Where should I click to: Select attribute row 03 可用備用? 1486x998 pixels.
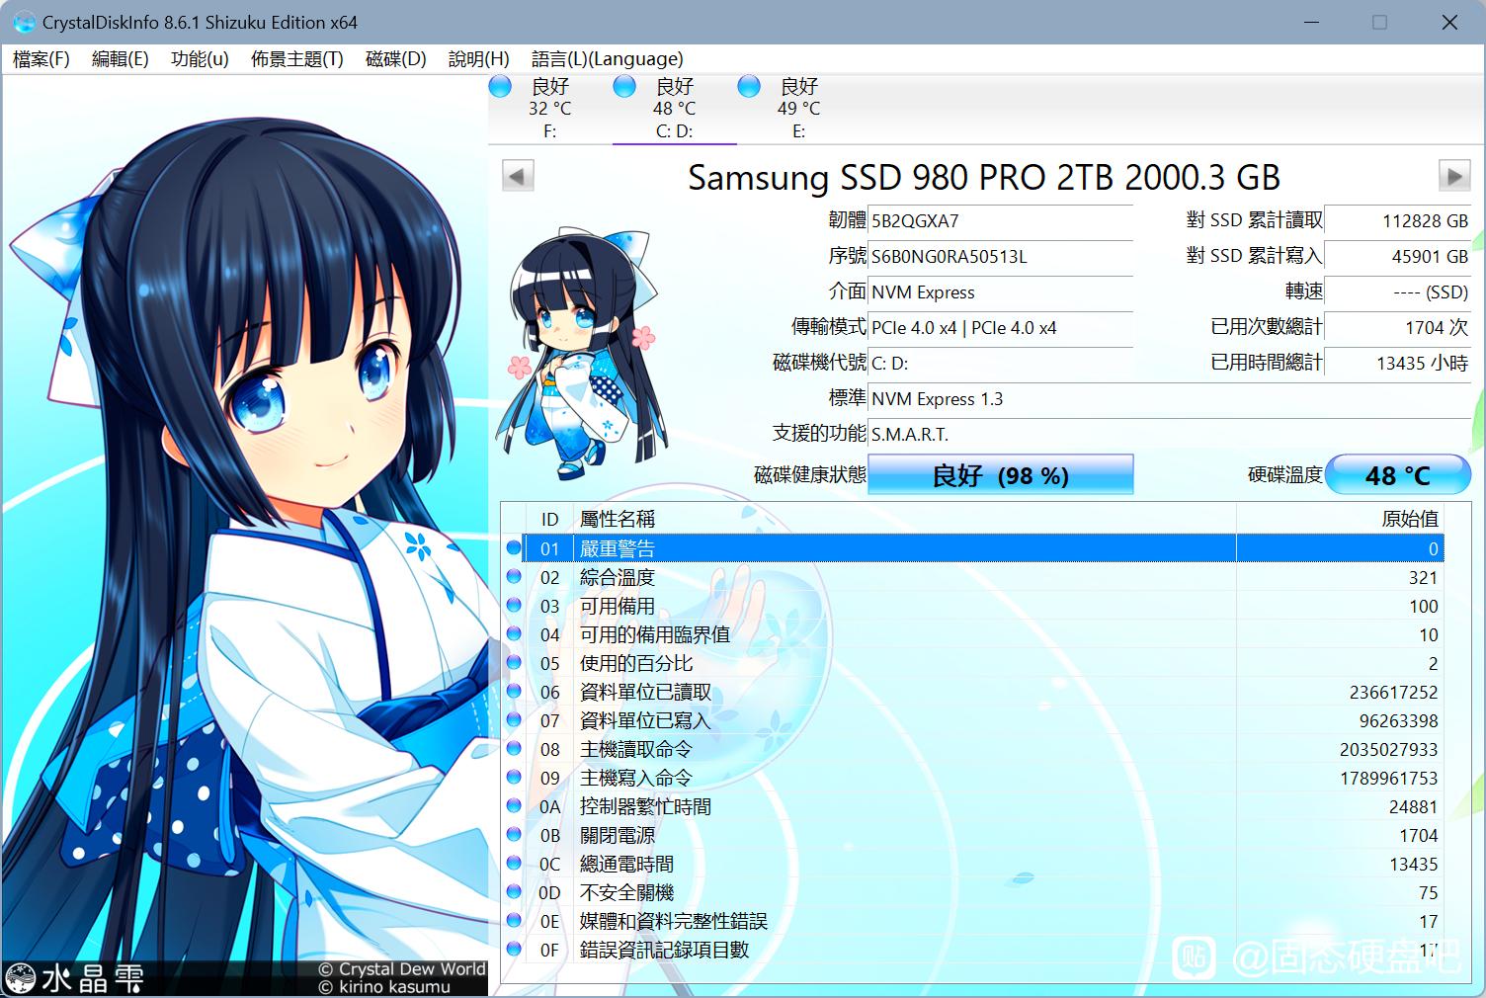coord(973,606)
